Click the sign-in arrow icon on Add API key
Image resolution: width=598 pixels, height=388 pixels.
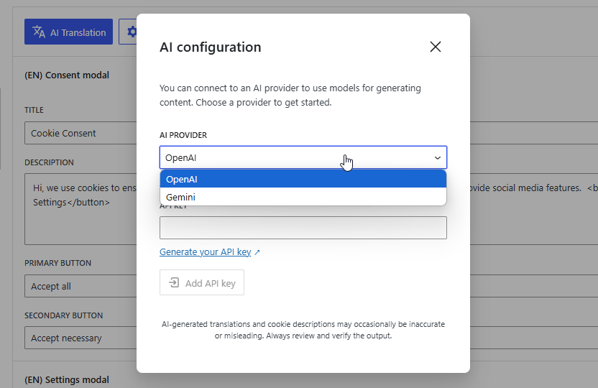[174, 283]
